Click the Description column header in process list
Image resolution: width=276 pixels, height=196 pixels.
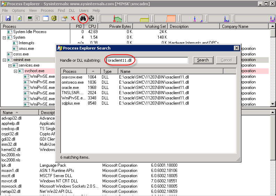tap(194, 27)
